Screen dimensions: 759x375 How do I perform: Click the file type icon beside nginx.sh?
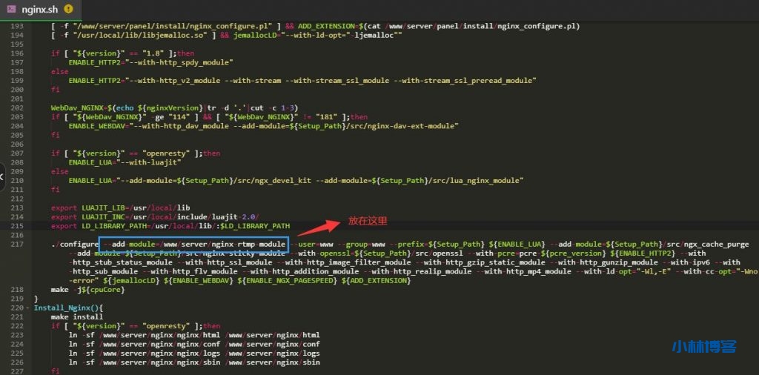click(13, 9)
